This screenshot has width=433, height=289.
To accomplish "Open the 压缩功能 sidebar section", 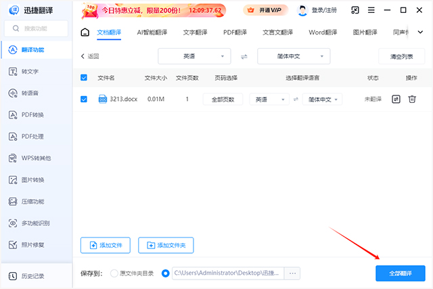I will 36,202.
